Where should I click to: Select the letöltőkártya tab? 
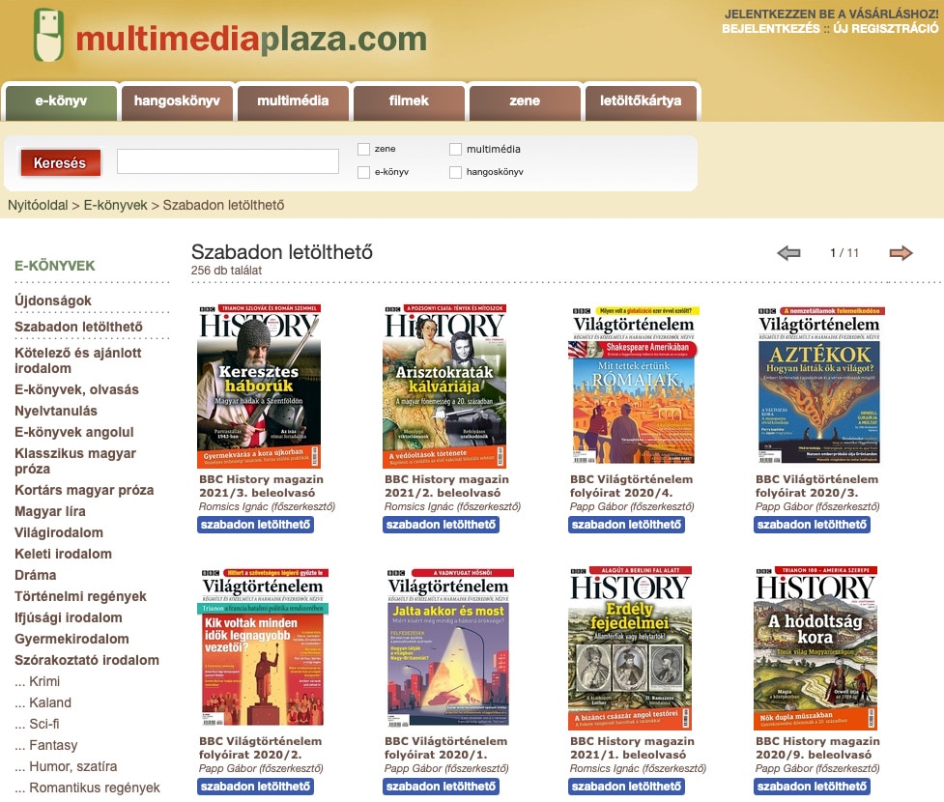(641, 101)
